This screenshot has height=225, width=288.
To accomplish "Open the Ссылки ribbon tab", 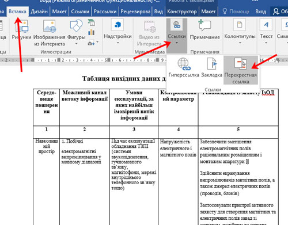I will click(80, 12).
